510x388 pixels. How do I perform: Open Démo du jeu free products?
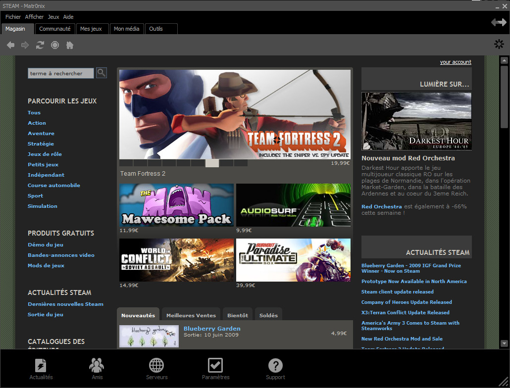pos(46,244)
